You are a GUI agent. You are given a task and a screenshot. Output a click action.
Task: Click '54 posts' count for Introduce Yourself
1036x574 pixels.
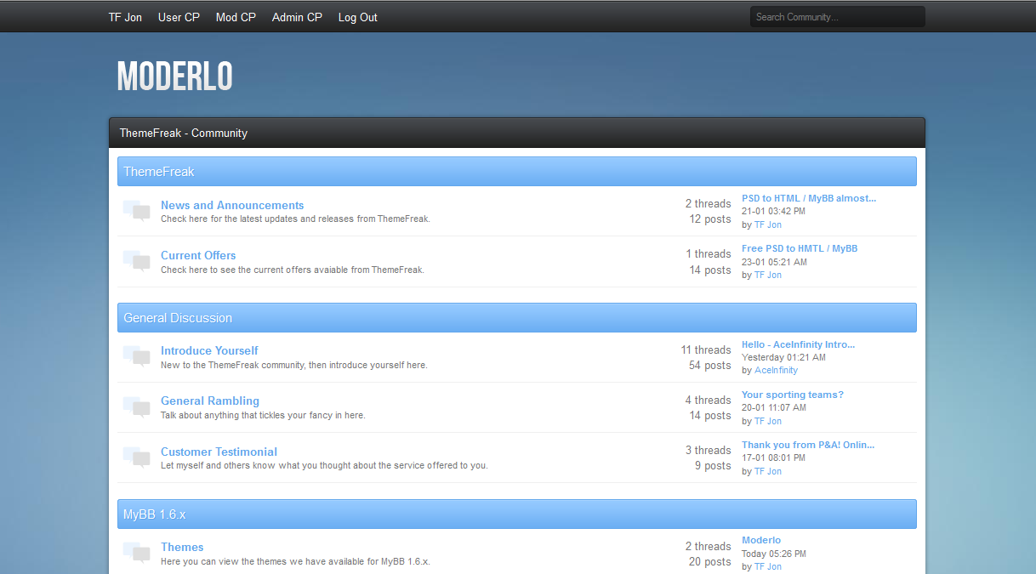(x=710, y=366)
